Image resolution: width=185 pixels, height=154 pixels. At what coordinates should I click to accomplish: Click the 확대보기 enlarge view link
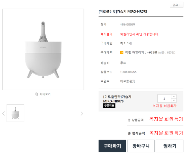[45, 94]
